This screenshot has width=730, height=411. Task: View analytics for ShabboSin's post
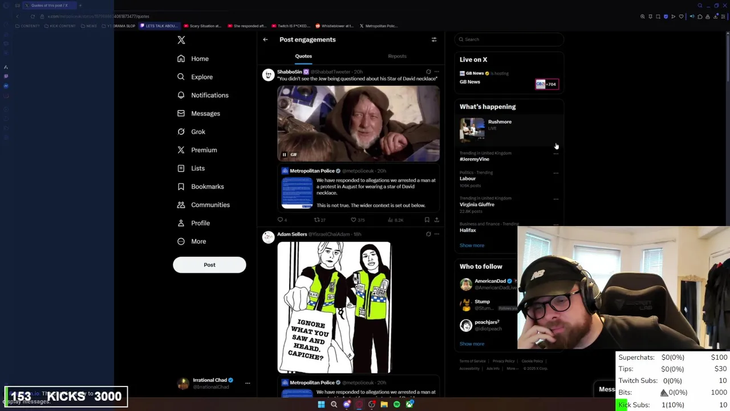395,220
